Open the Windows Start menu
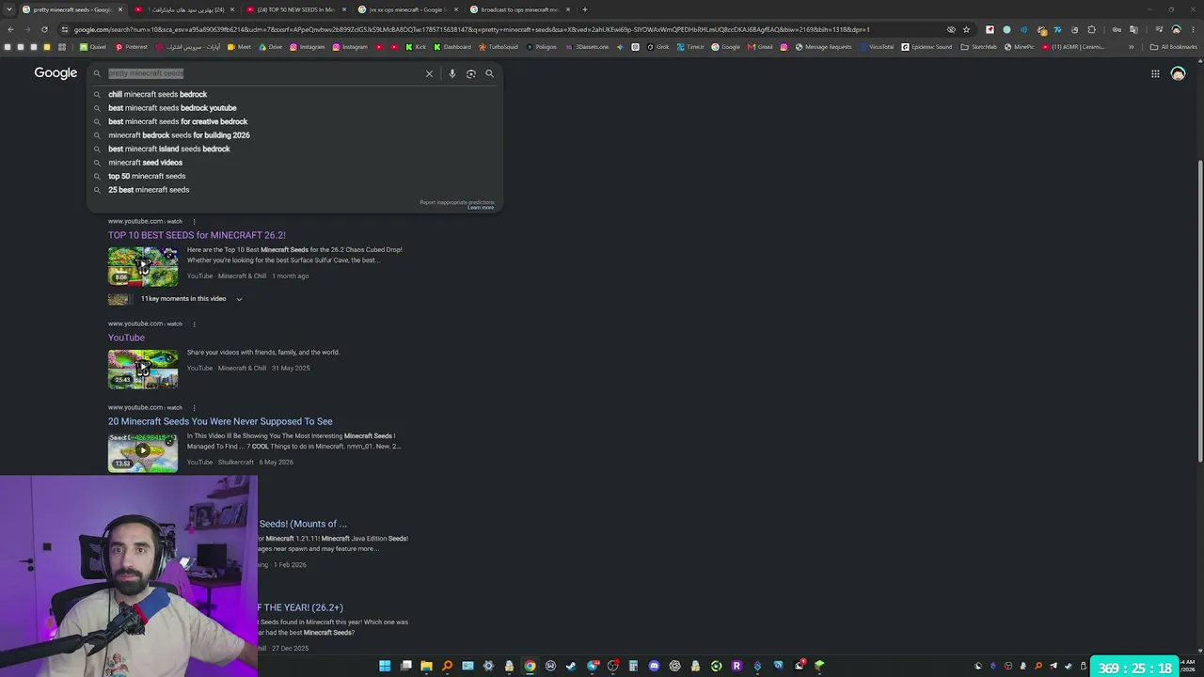1204x677 pixels. [385, 666]
